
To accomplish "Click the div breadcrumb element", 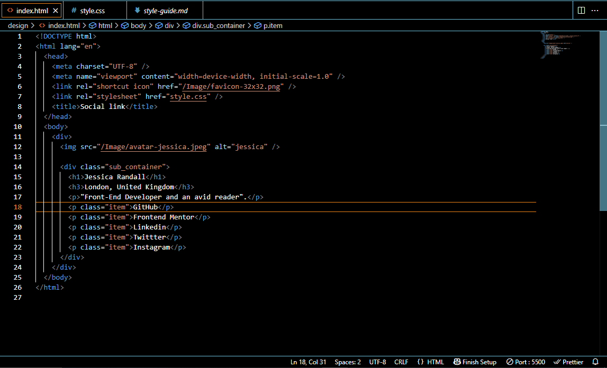I will [x=169, y=25].
